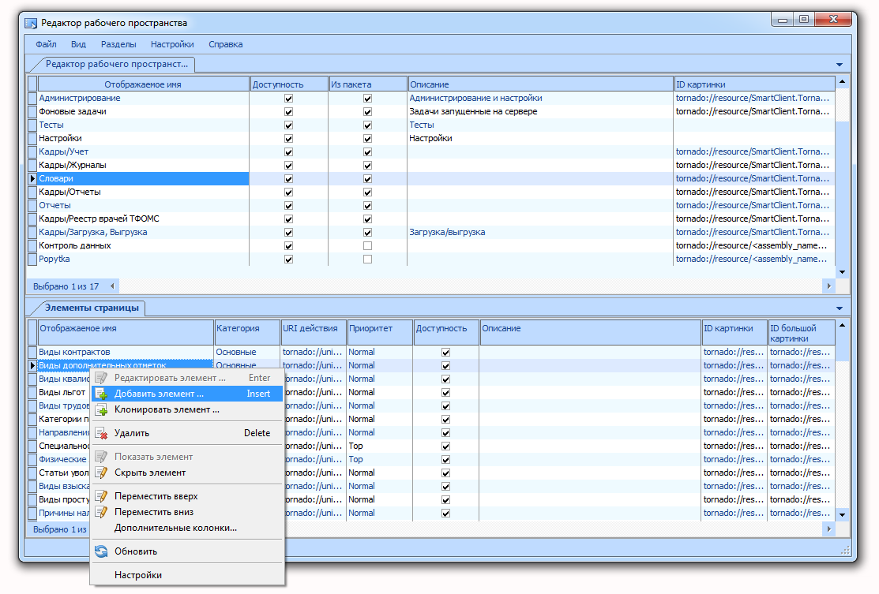
Task: Click 'ID большой картинки' column header
Action: tap(802, 332)
